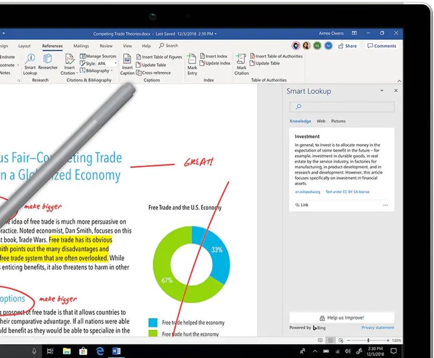
Task: Switch to the Mailings ribbon tab
Action: click(x=81, y=46)
